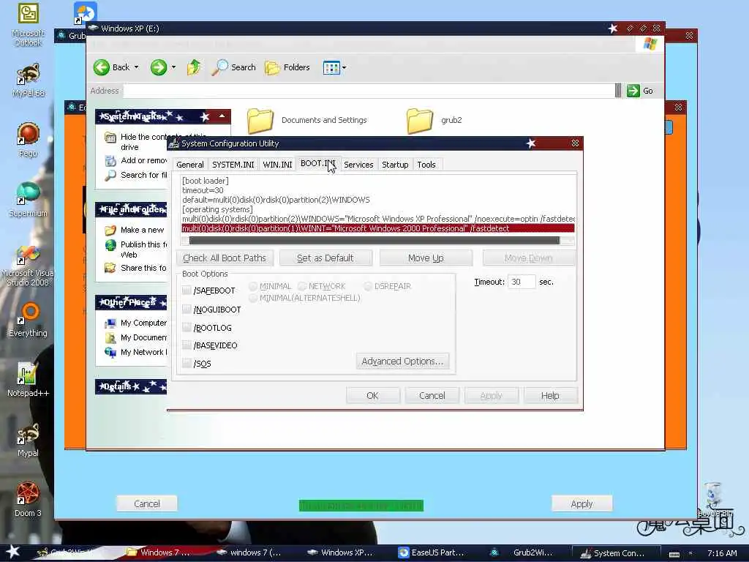Image resolution: width=749 pixels, height=562 pixels.
Task: Select the MINIMAL radio button
Action: [x=253, y=286]
